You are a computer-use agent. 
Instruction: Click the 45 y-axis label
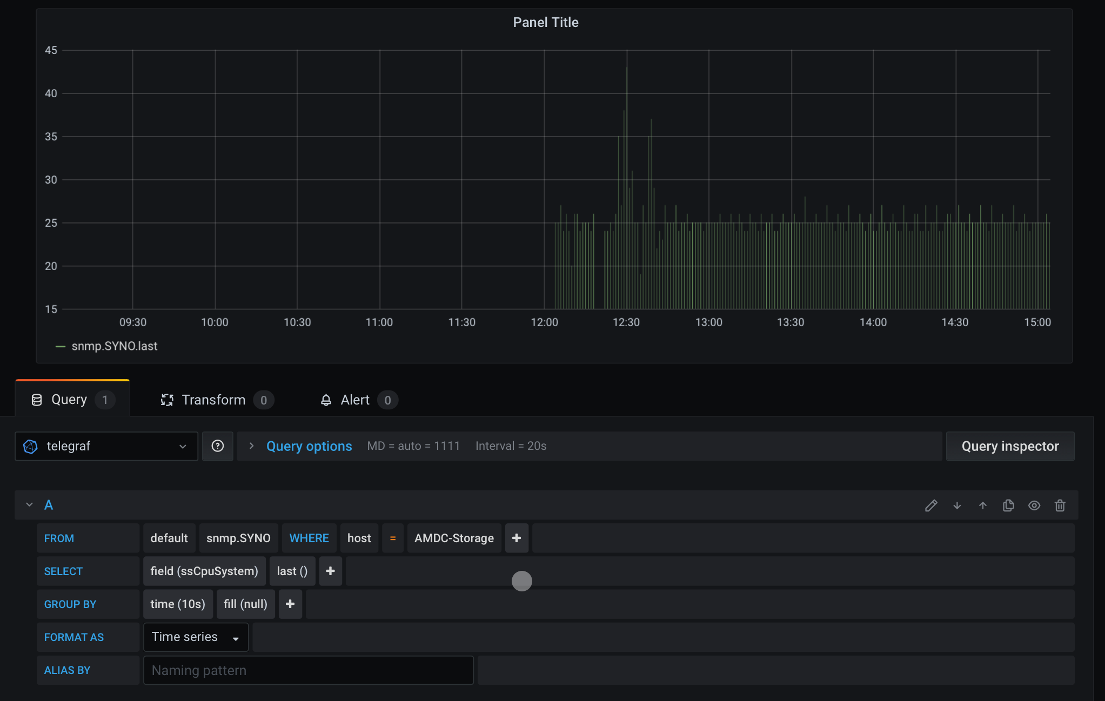click(51, 50)
